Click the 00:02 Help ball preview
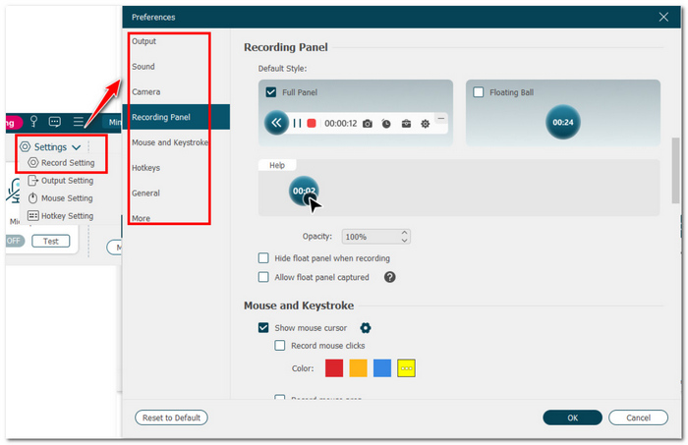 point(304,191)
